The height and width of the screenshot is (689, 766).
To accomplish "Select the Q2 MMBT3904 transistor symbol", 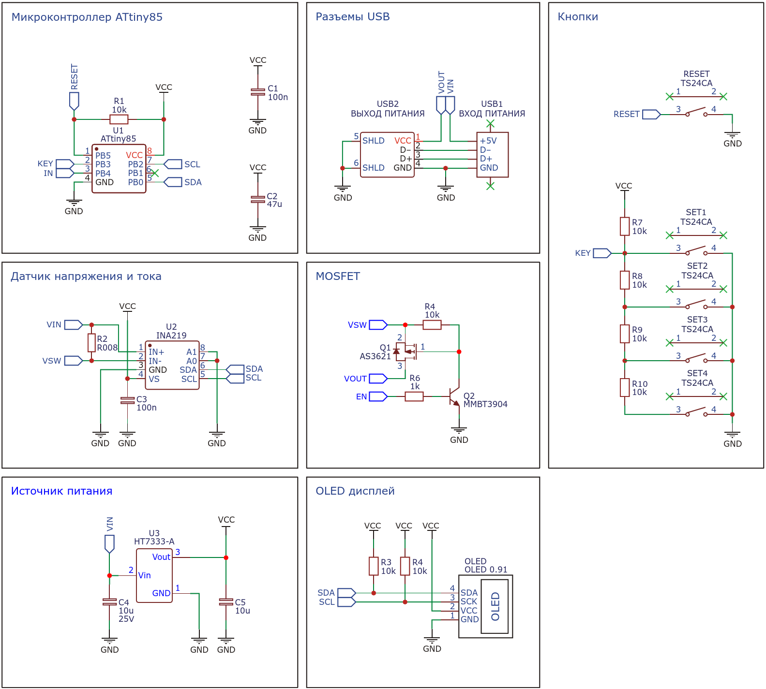I will (x=454, y=396).
